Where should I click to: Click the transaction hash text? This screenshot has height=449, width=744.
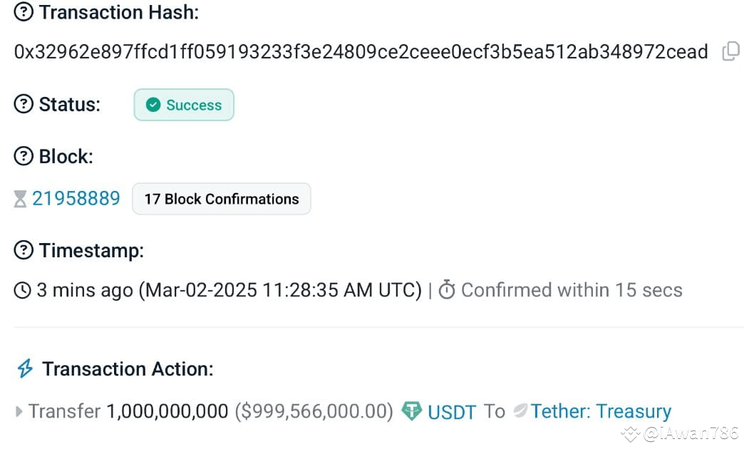click(361, 51)
